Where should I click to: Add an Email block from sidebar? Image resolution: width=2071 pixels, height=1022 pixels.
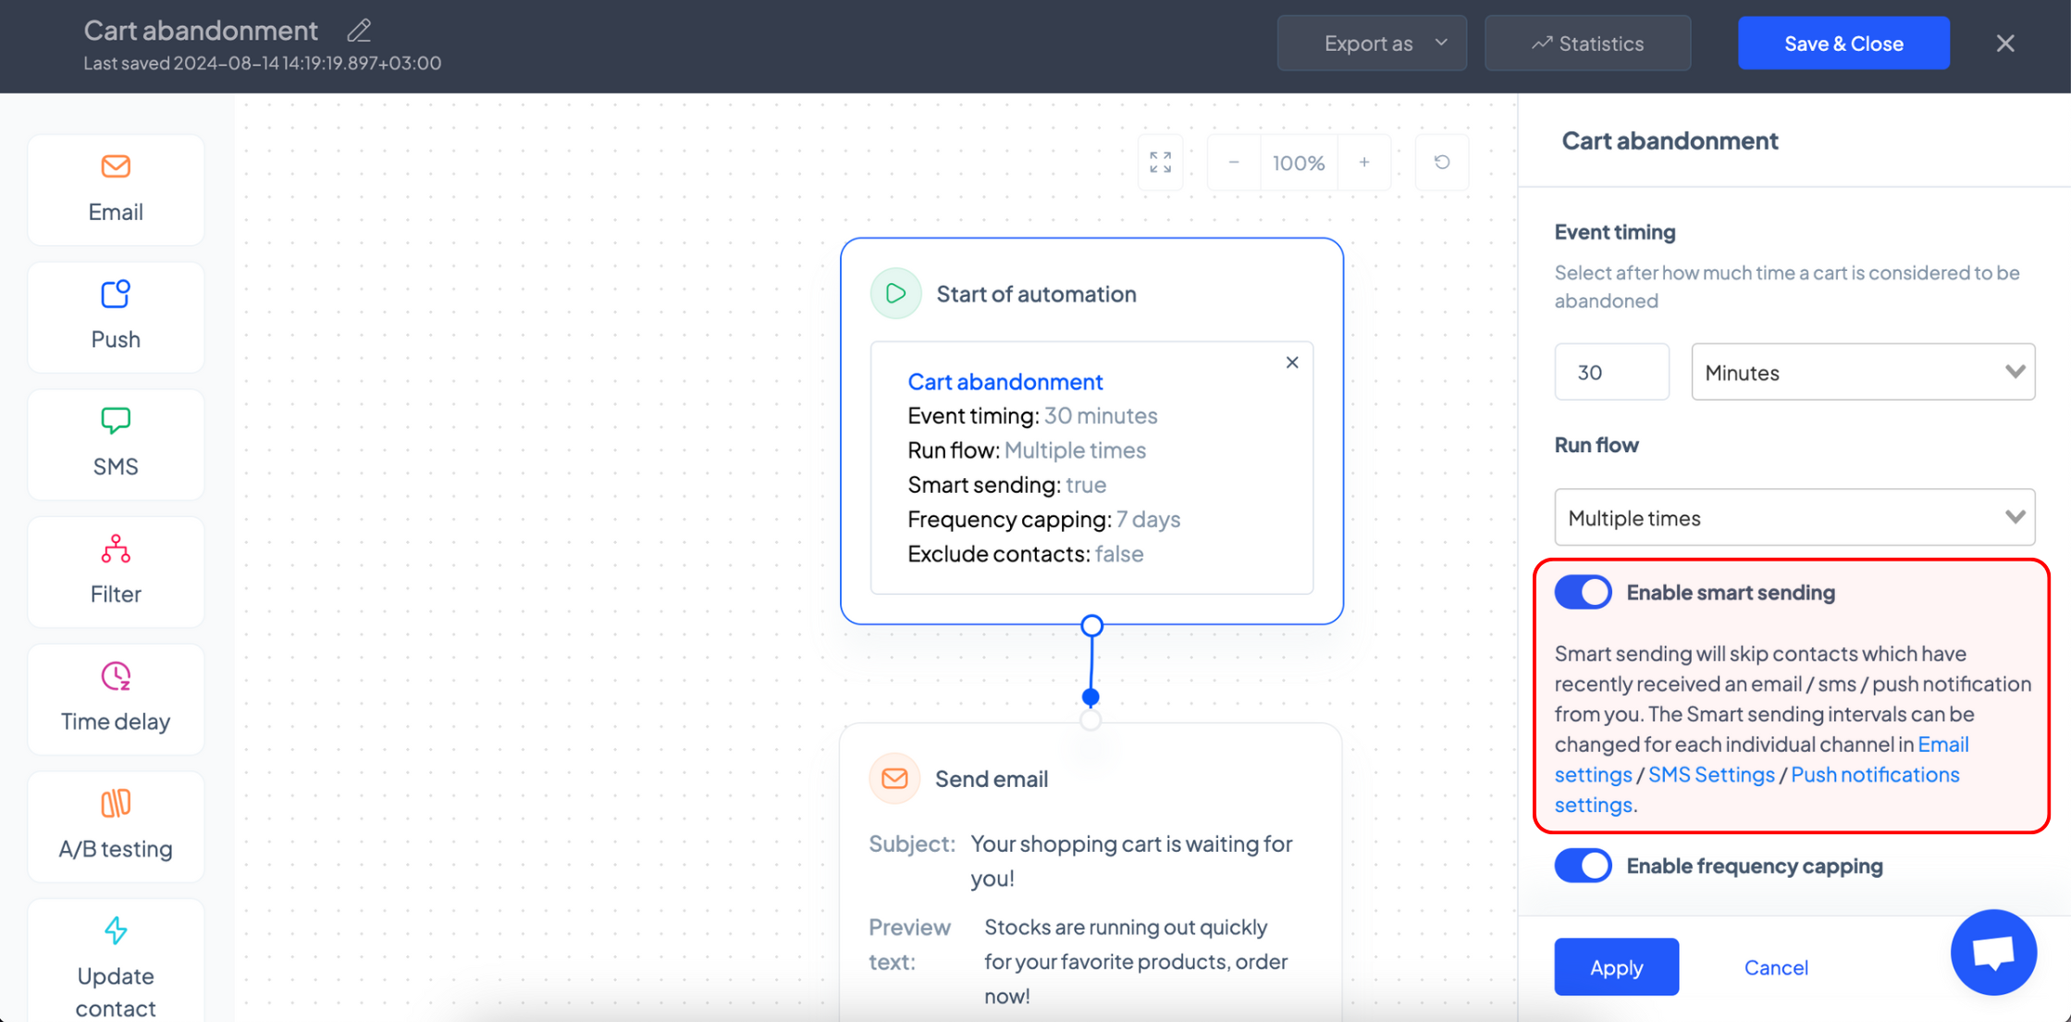point(116,190)
